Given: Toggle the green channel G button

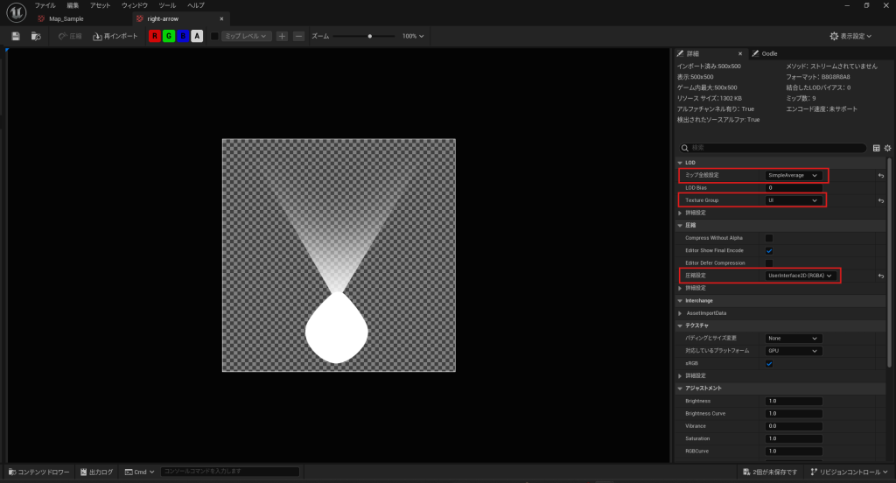Looking at the screenshot, I should (169, 36).
